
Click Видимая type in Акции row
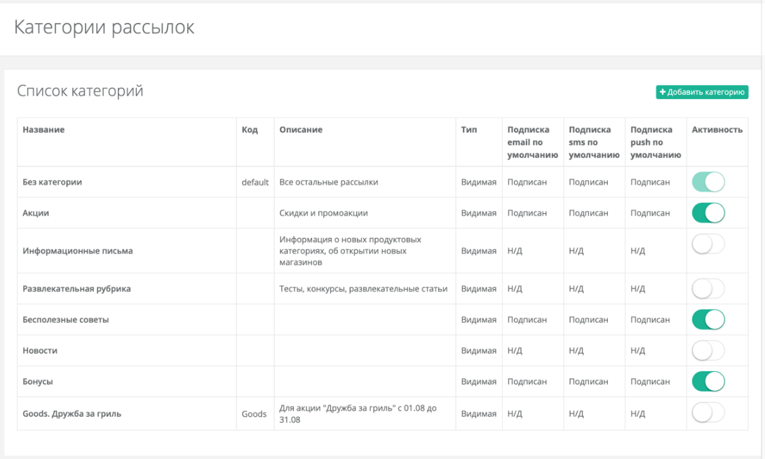(479, 213)
